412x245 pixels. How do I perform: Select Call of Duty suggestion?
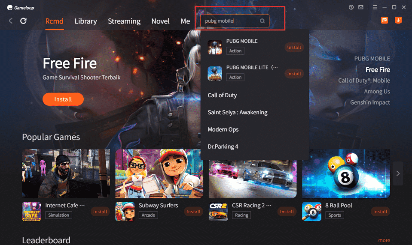[x=222, y=95]
